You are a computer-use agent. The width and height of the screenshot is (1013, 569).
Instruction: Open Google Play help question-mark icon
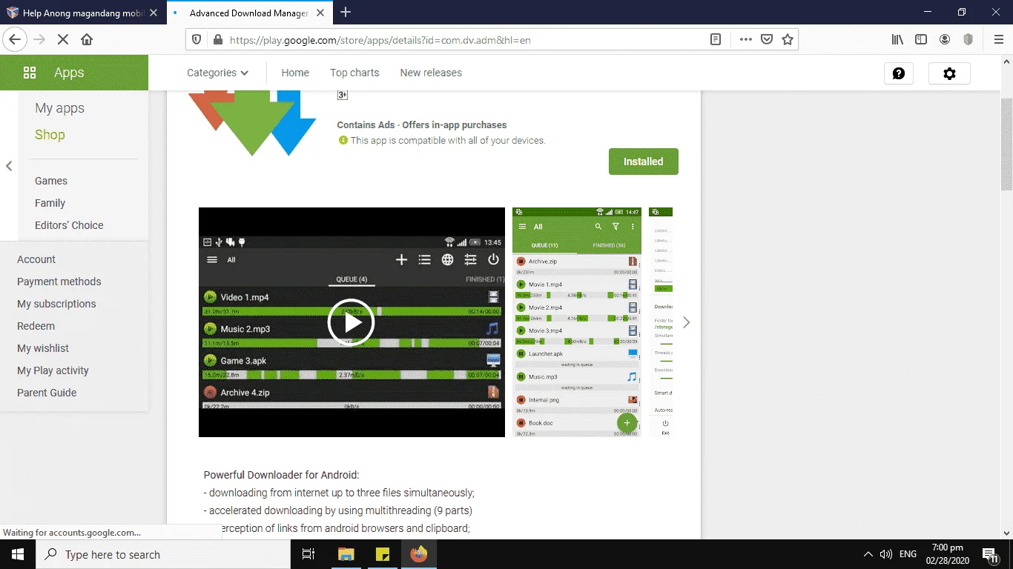pos(899,73)
